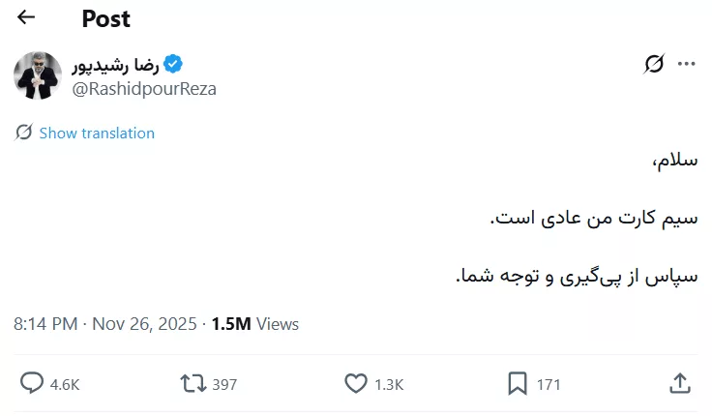Click the Grok icon near the top right
This screenshot has width=712, height=416.
pyautogui.click(x=654, y=65)
